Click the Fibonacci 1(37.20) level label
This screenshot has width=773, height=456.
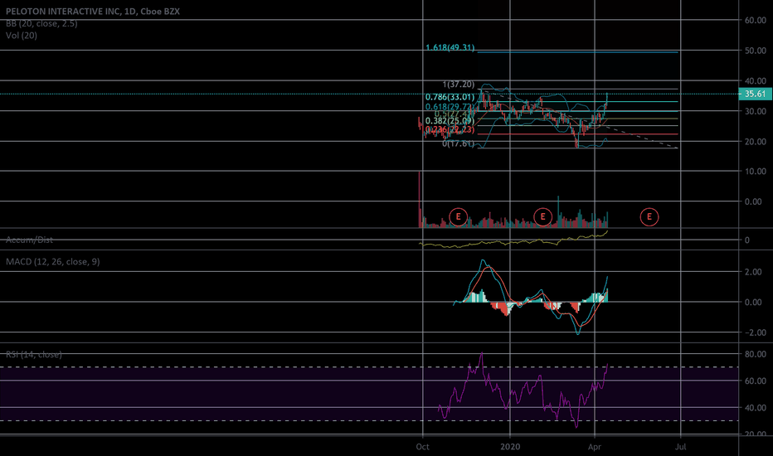click(x=459, y=85)
